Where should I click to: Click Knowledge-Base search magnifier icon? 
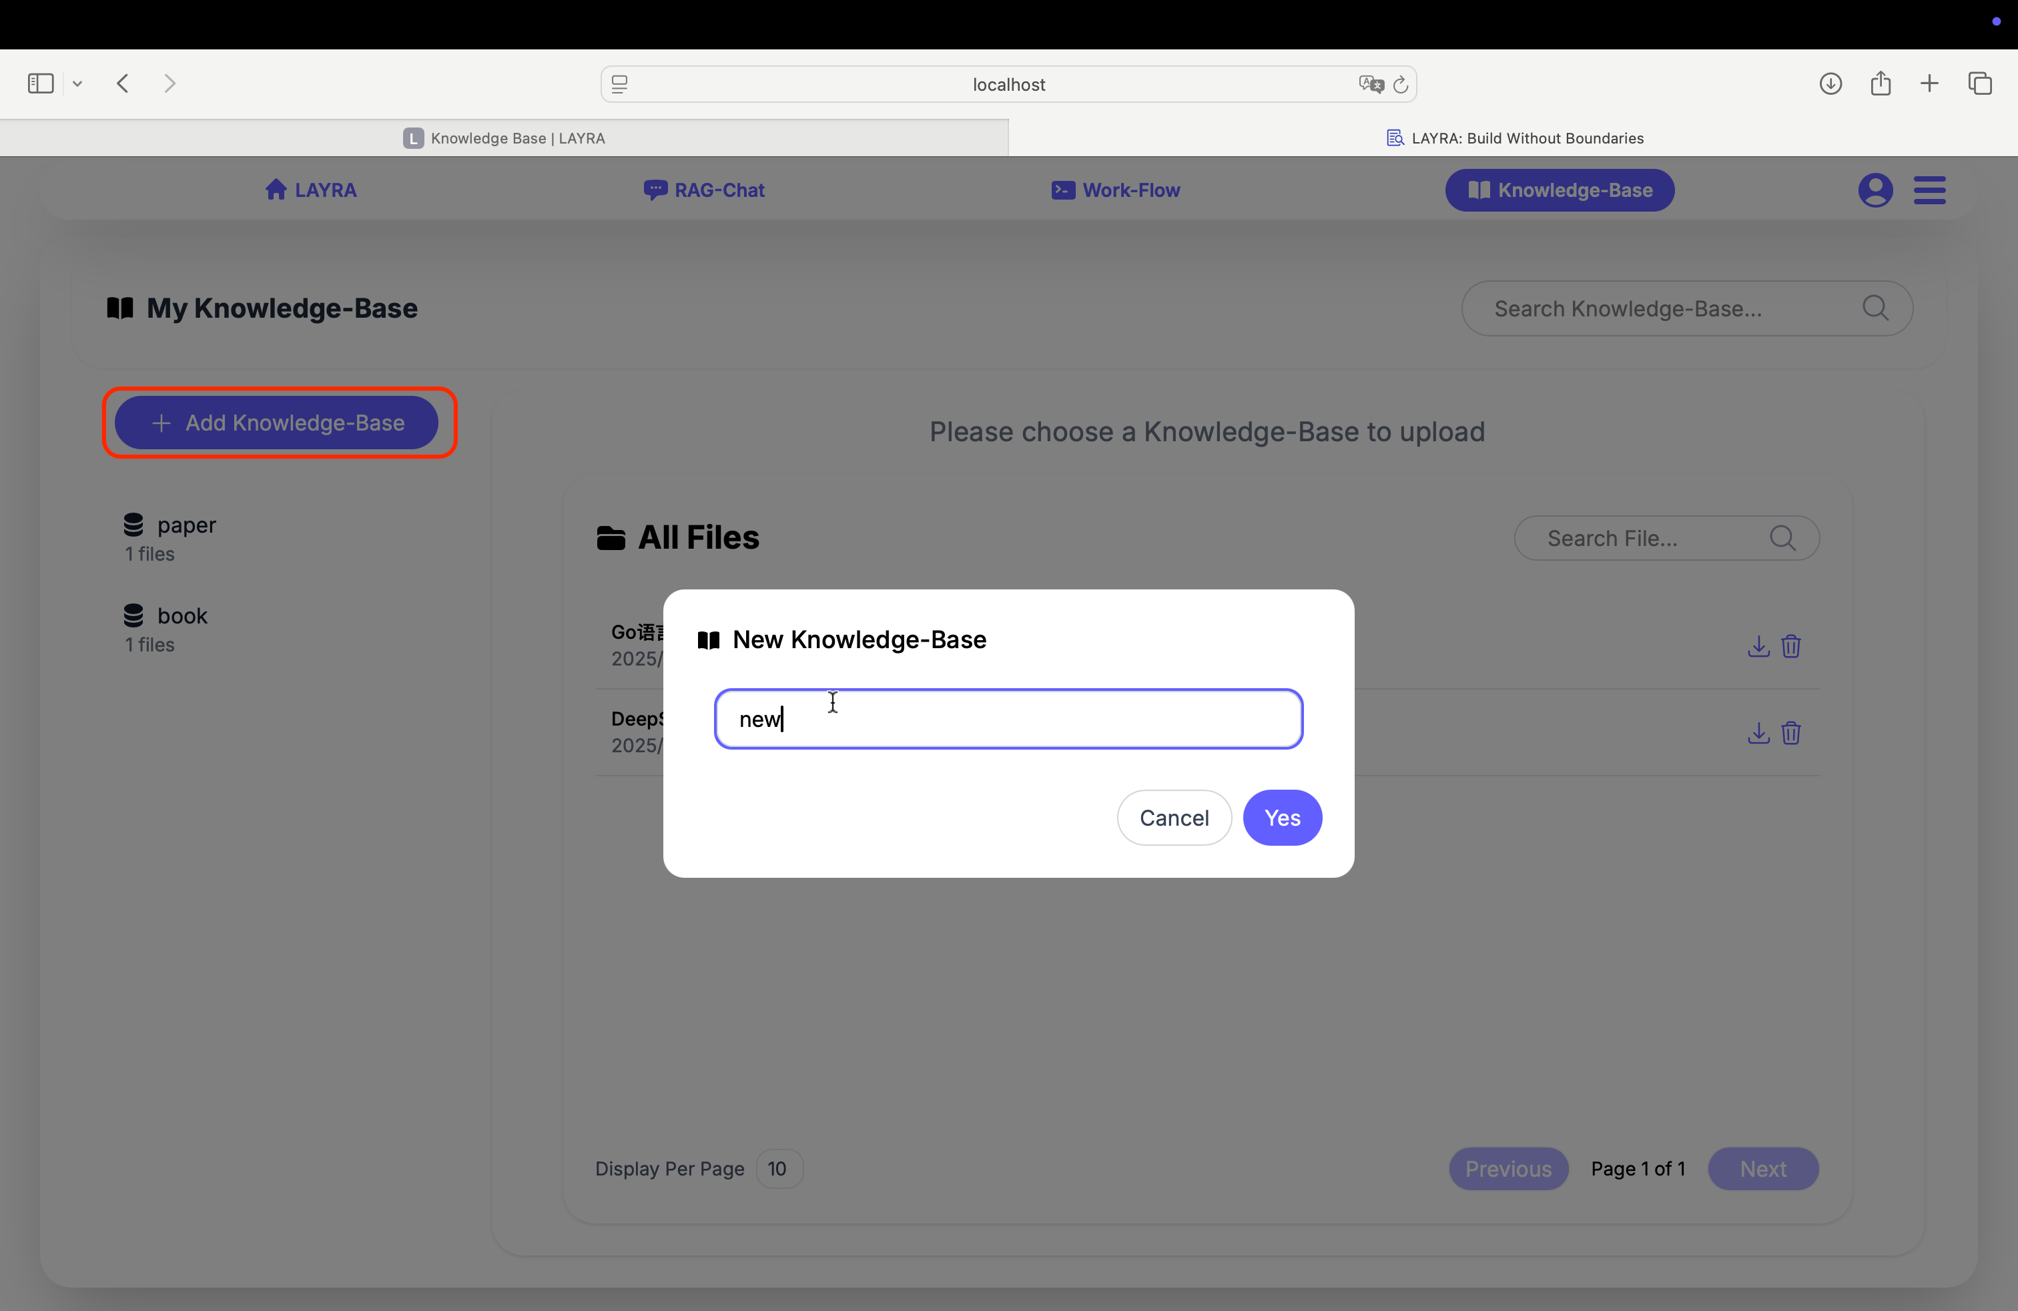click(1875, 308)
